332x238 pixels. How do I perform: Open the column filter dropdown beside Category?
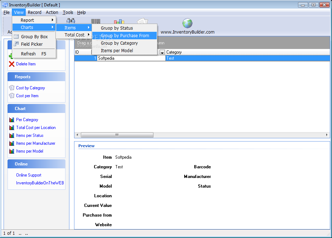click(162, 52)
